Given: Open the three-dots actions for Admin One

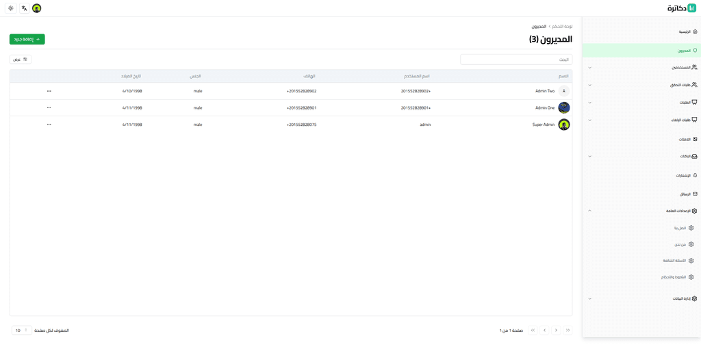Looking at the screenshot, I should tap(49, 107).
